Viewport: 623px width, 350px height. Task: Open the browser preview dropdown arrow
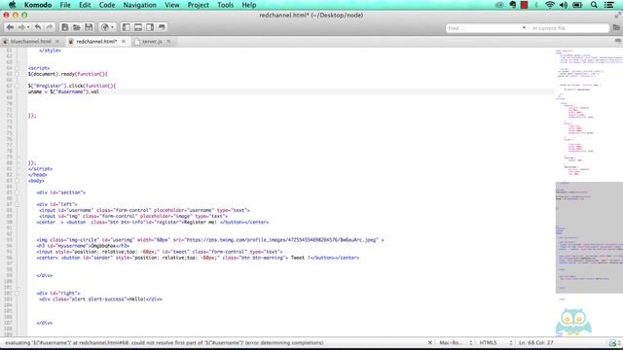pos(113,27)
